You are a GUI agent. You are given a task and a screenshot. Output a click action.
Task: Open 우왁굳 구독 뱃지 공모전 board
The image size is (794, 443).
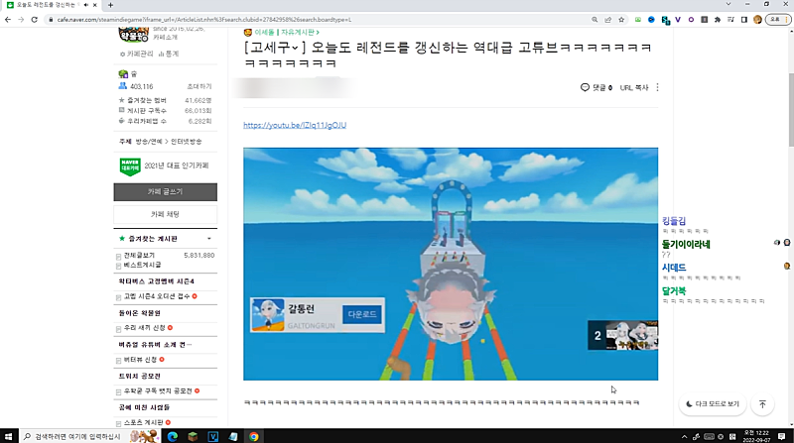[x=158, y=390]
